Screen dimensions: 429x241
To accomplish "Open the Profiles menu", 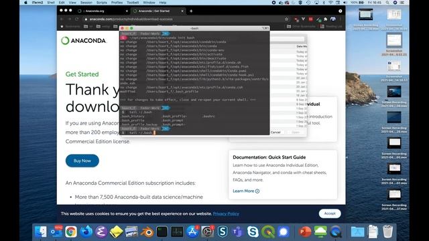I will point(117,3).
